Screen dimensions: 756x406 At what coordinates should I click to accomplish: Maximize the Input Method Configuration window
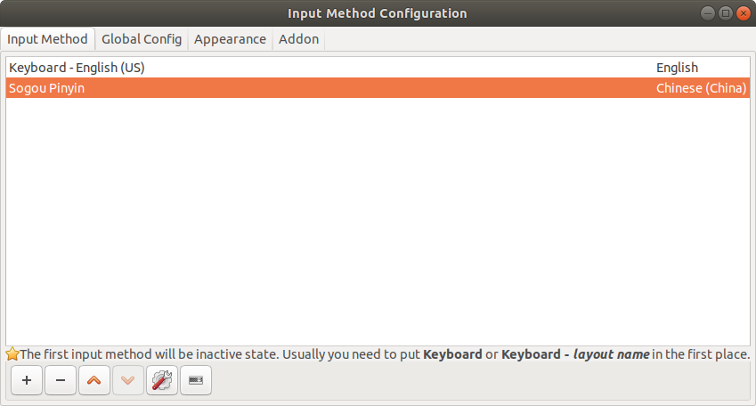click(x=725, y=13)
